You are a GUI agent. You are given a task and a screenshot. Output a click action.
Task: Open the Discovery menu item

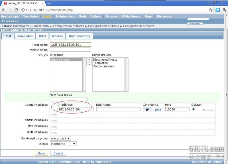[164, 17]
